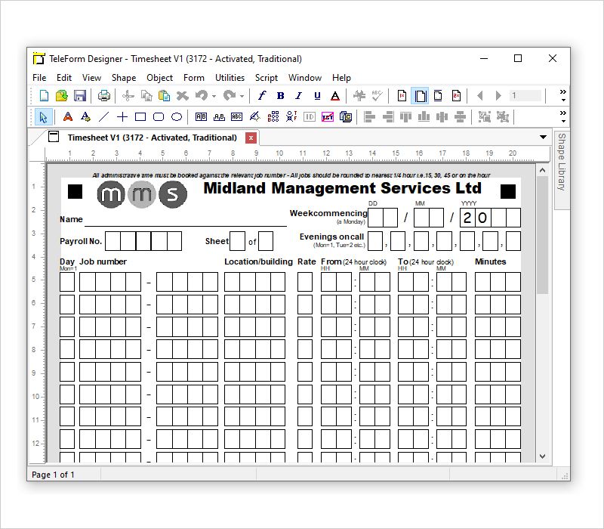Click the align top edges icon
The image size is (604, 529).
point(405,116)
